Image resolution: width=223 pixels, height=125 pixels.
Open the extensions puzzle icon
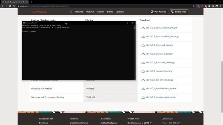pos(209,6)
